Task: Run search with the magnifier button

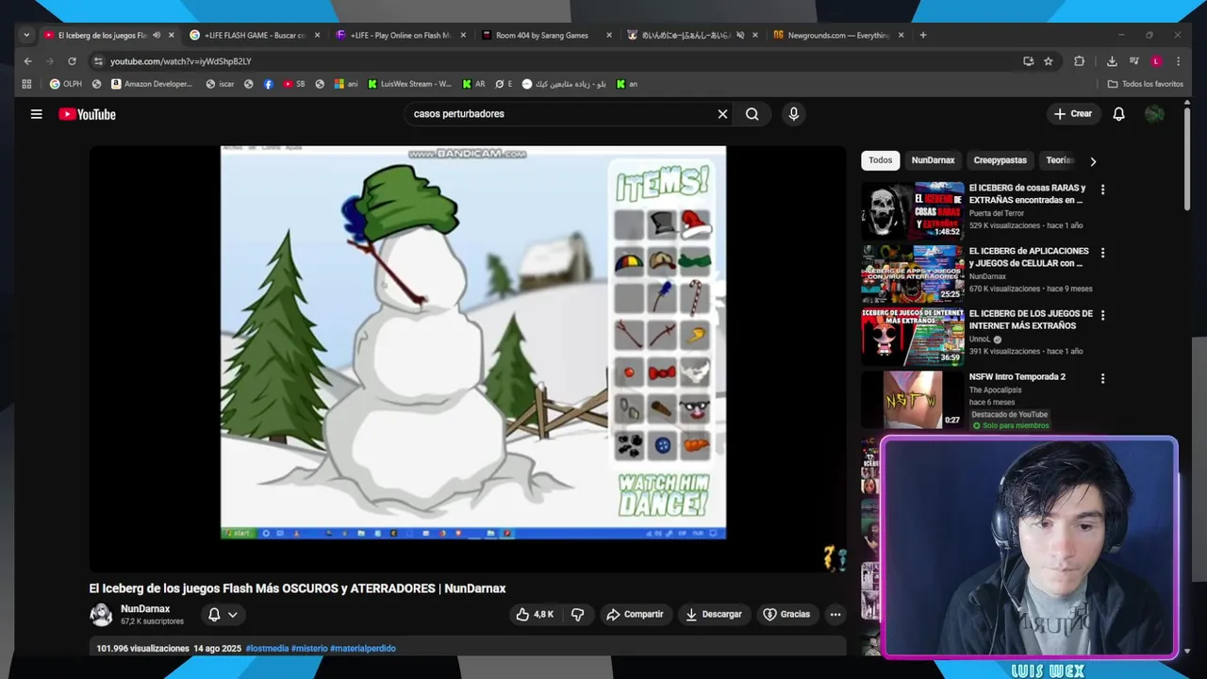Action: 752,114
